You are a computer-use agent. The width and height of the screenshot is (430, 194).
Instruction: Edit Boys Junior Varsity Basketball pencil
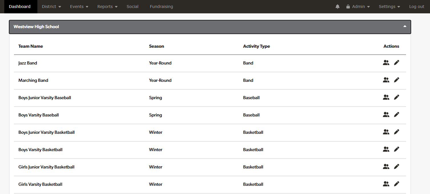[396, 132]
